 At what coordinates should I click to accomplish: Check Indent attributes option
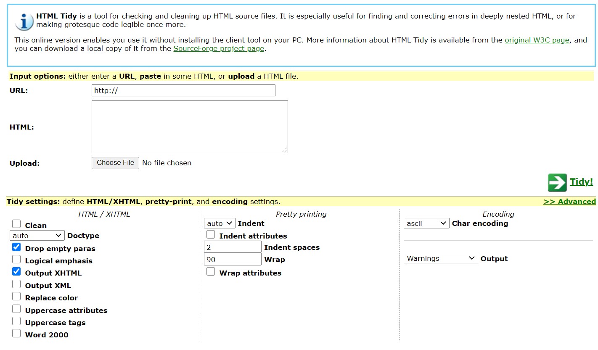coord(211,235)
